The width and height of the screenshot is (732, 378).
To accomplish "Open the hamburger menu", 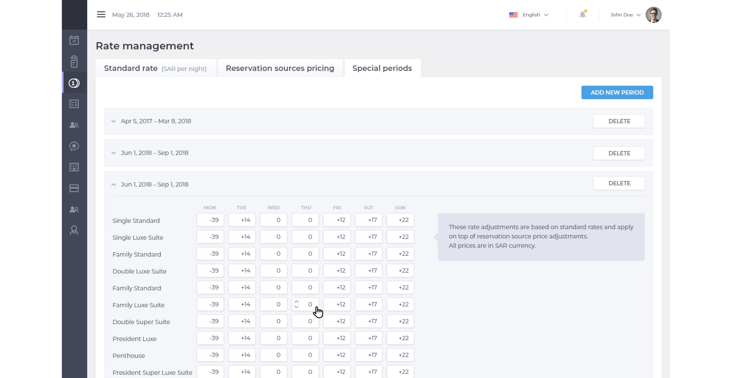I will (x=101, y=14).
